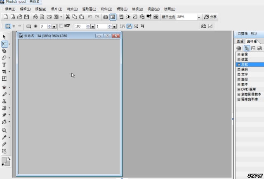Screen dimensions: 264x179
Task: Click the soft edge value field showing 0
Action: [x=44, y=26]
